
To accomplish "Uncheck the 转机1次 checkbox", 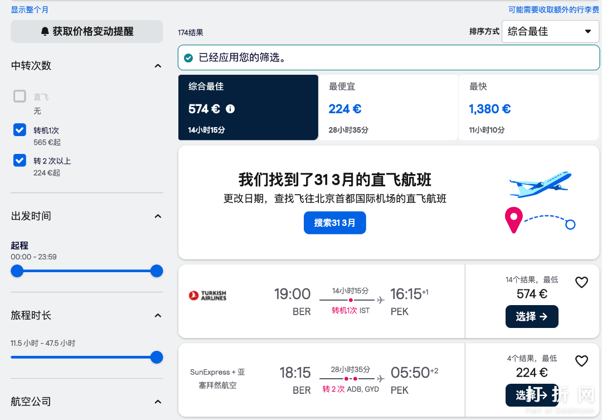I will (x=19, y=130).
